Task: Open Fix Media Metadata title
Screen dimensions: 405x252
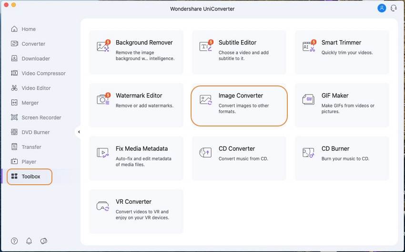Action: pyautogui.click(x=142, y=148)
